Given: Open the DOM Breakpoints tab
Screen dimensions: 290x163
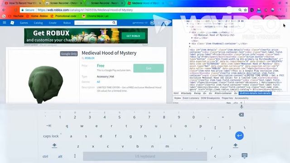Looking at the screenshot, I should (x=210, y=98).
